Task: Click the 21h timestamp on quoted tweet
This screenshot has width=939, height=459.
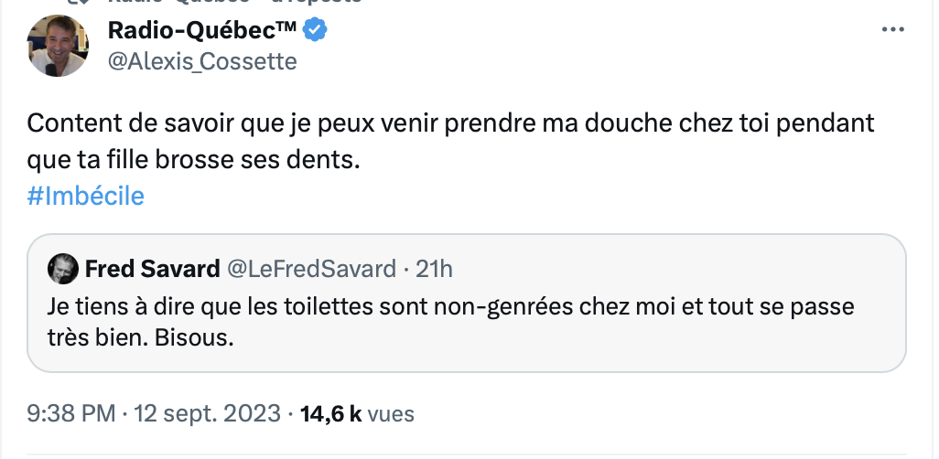Action: [435, 269]
